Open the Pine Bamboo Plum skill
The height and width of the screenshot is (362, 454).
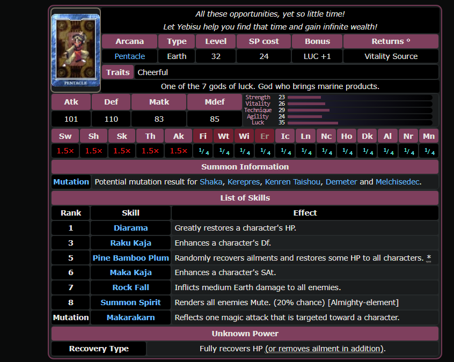(x=130, y=258)
